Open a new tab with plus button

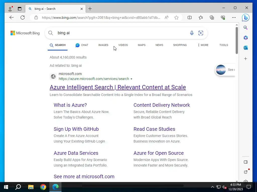pos(90,9)
